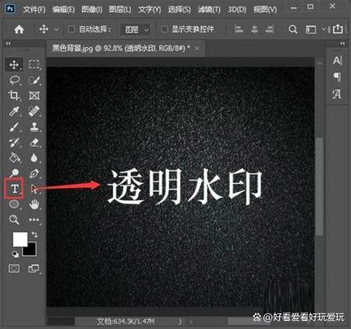Open the 3D(D) menu
The height and width of the screenshot is (329, 351).
click(237, 9)
